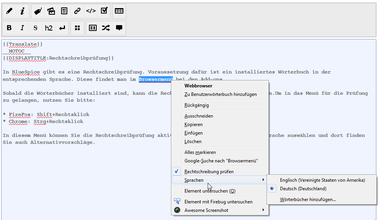
Task: Apply strikethrough with S button
Action: pos(36,28)
